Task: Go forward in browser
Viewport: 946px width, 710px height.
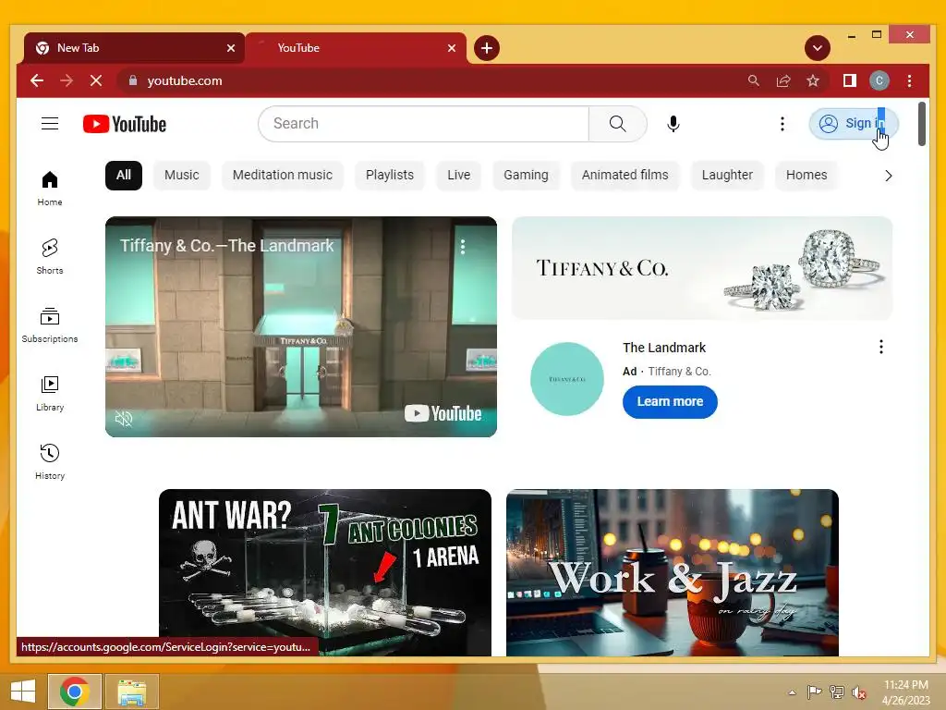Action: click(x=67, y=80)
